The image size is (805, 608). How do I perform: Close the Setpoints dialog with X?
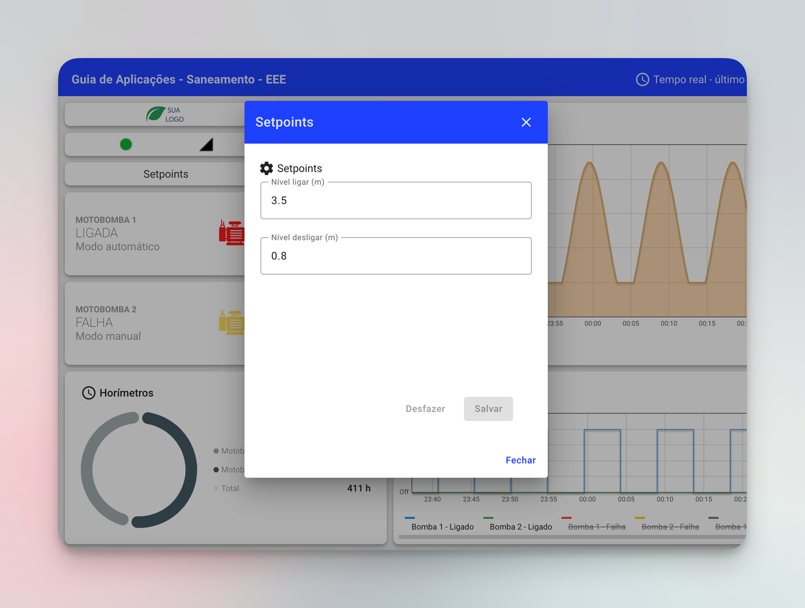pyautogui.click(x=526, y=122)
